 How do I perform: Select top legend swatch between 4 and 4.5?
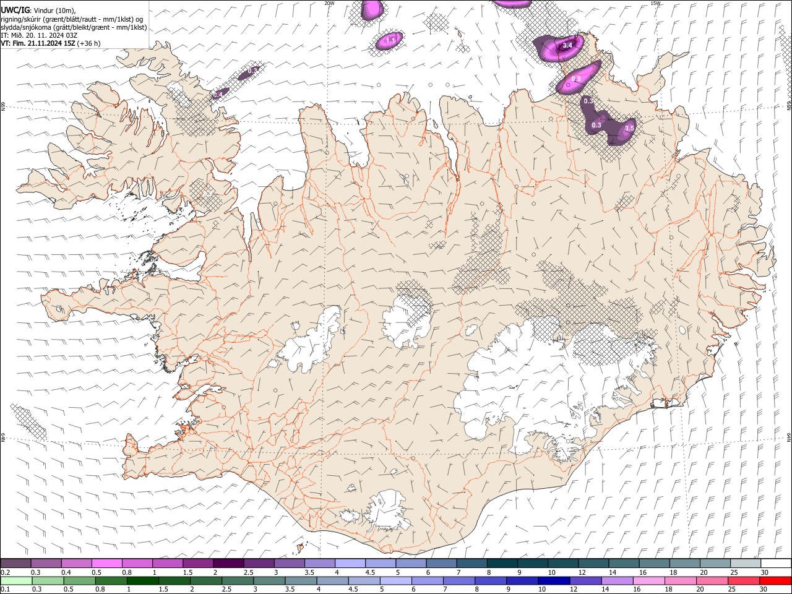(x=350, y=563)
